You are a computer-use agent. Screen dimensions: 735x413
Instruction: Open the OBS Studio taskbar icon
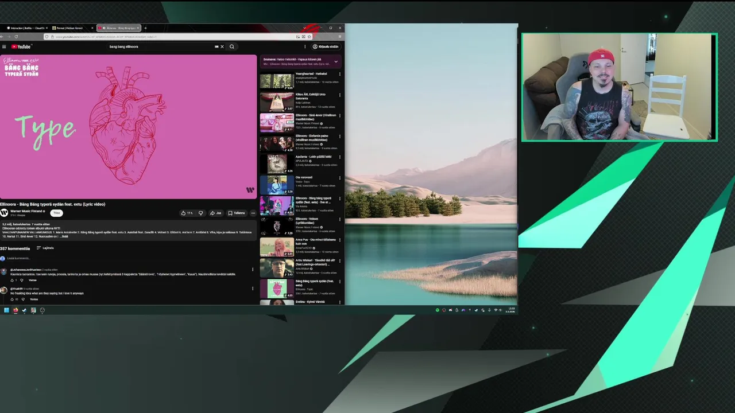(42, 310)
